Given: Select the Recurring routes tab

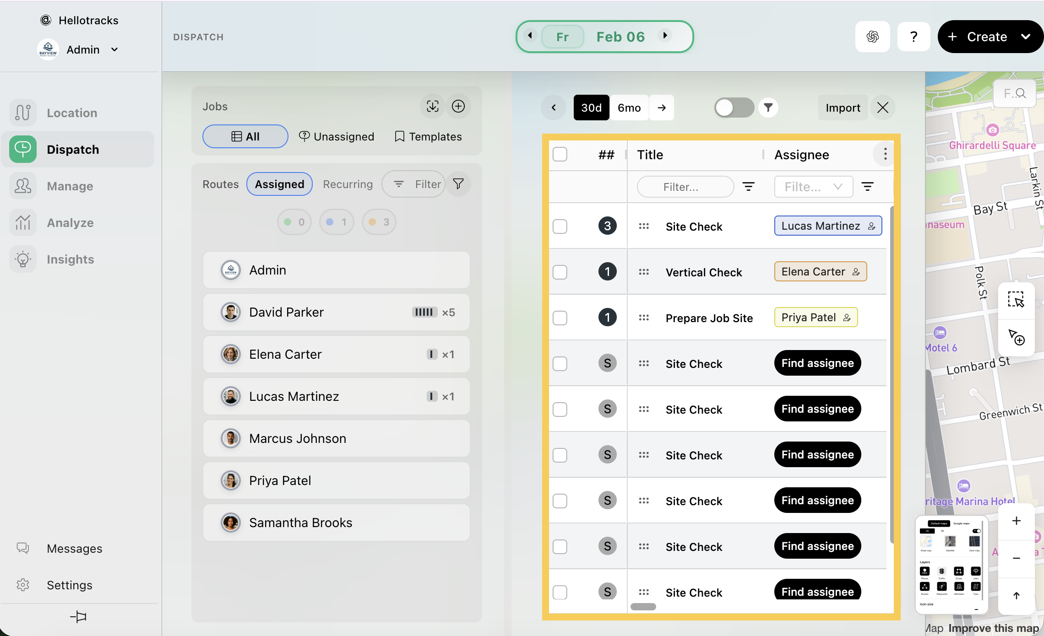Looking at the screenshot, I should point(348,184).
